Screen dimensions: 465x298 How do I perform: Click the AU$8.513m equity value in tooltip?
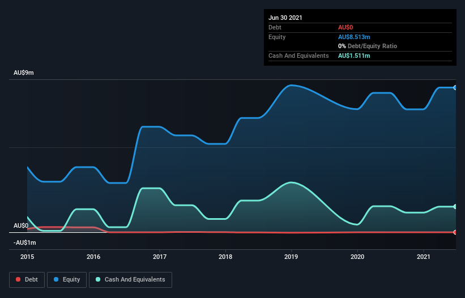pos(354,37)
